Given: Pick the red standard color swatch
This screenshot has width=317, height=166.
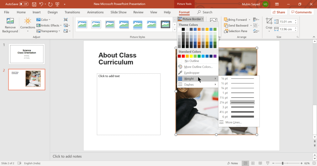Looking at the screenshot, I should click(x=184, y=56).
